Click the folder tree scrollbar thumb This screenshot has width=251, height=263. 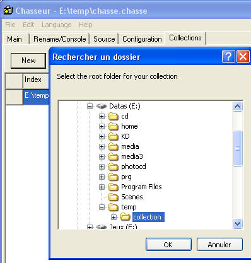click(x=238, y=148)
